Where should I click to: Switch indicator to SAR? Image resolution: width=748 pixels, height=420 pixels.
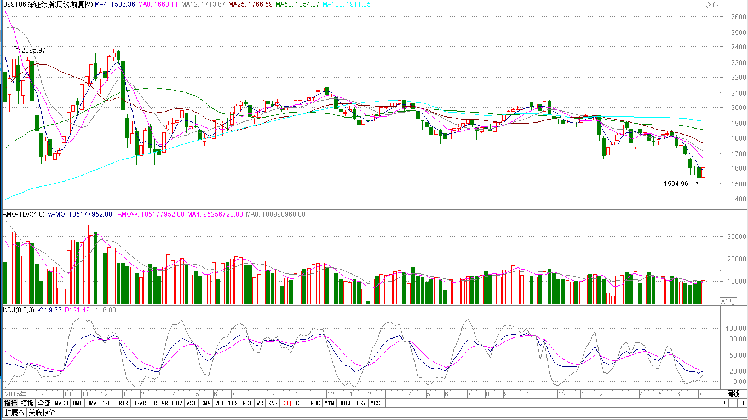(272, 403)
